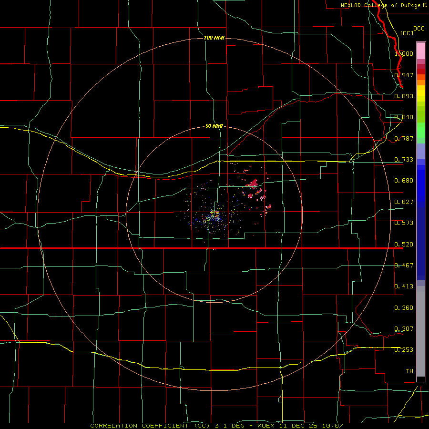Click the 0.307 scale value

click(404, 329)
